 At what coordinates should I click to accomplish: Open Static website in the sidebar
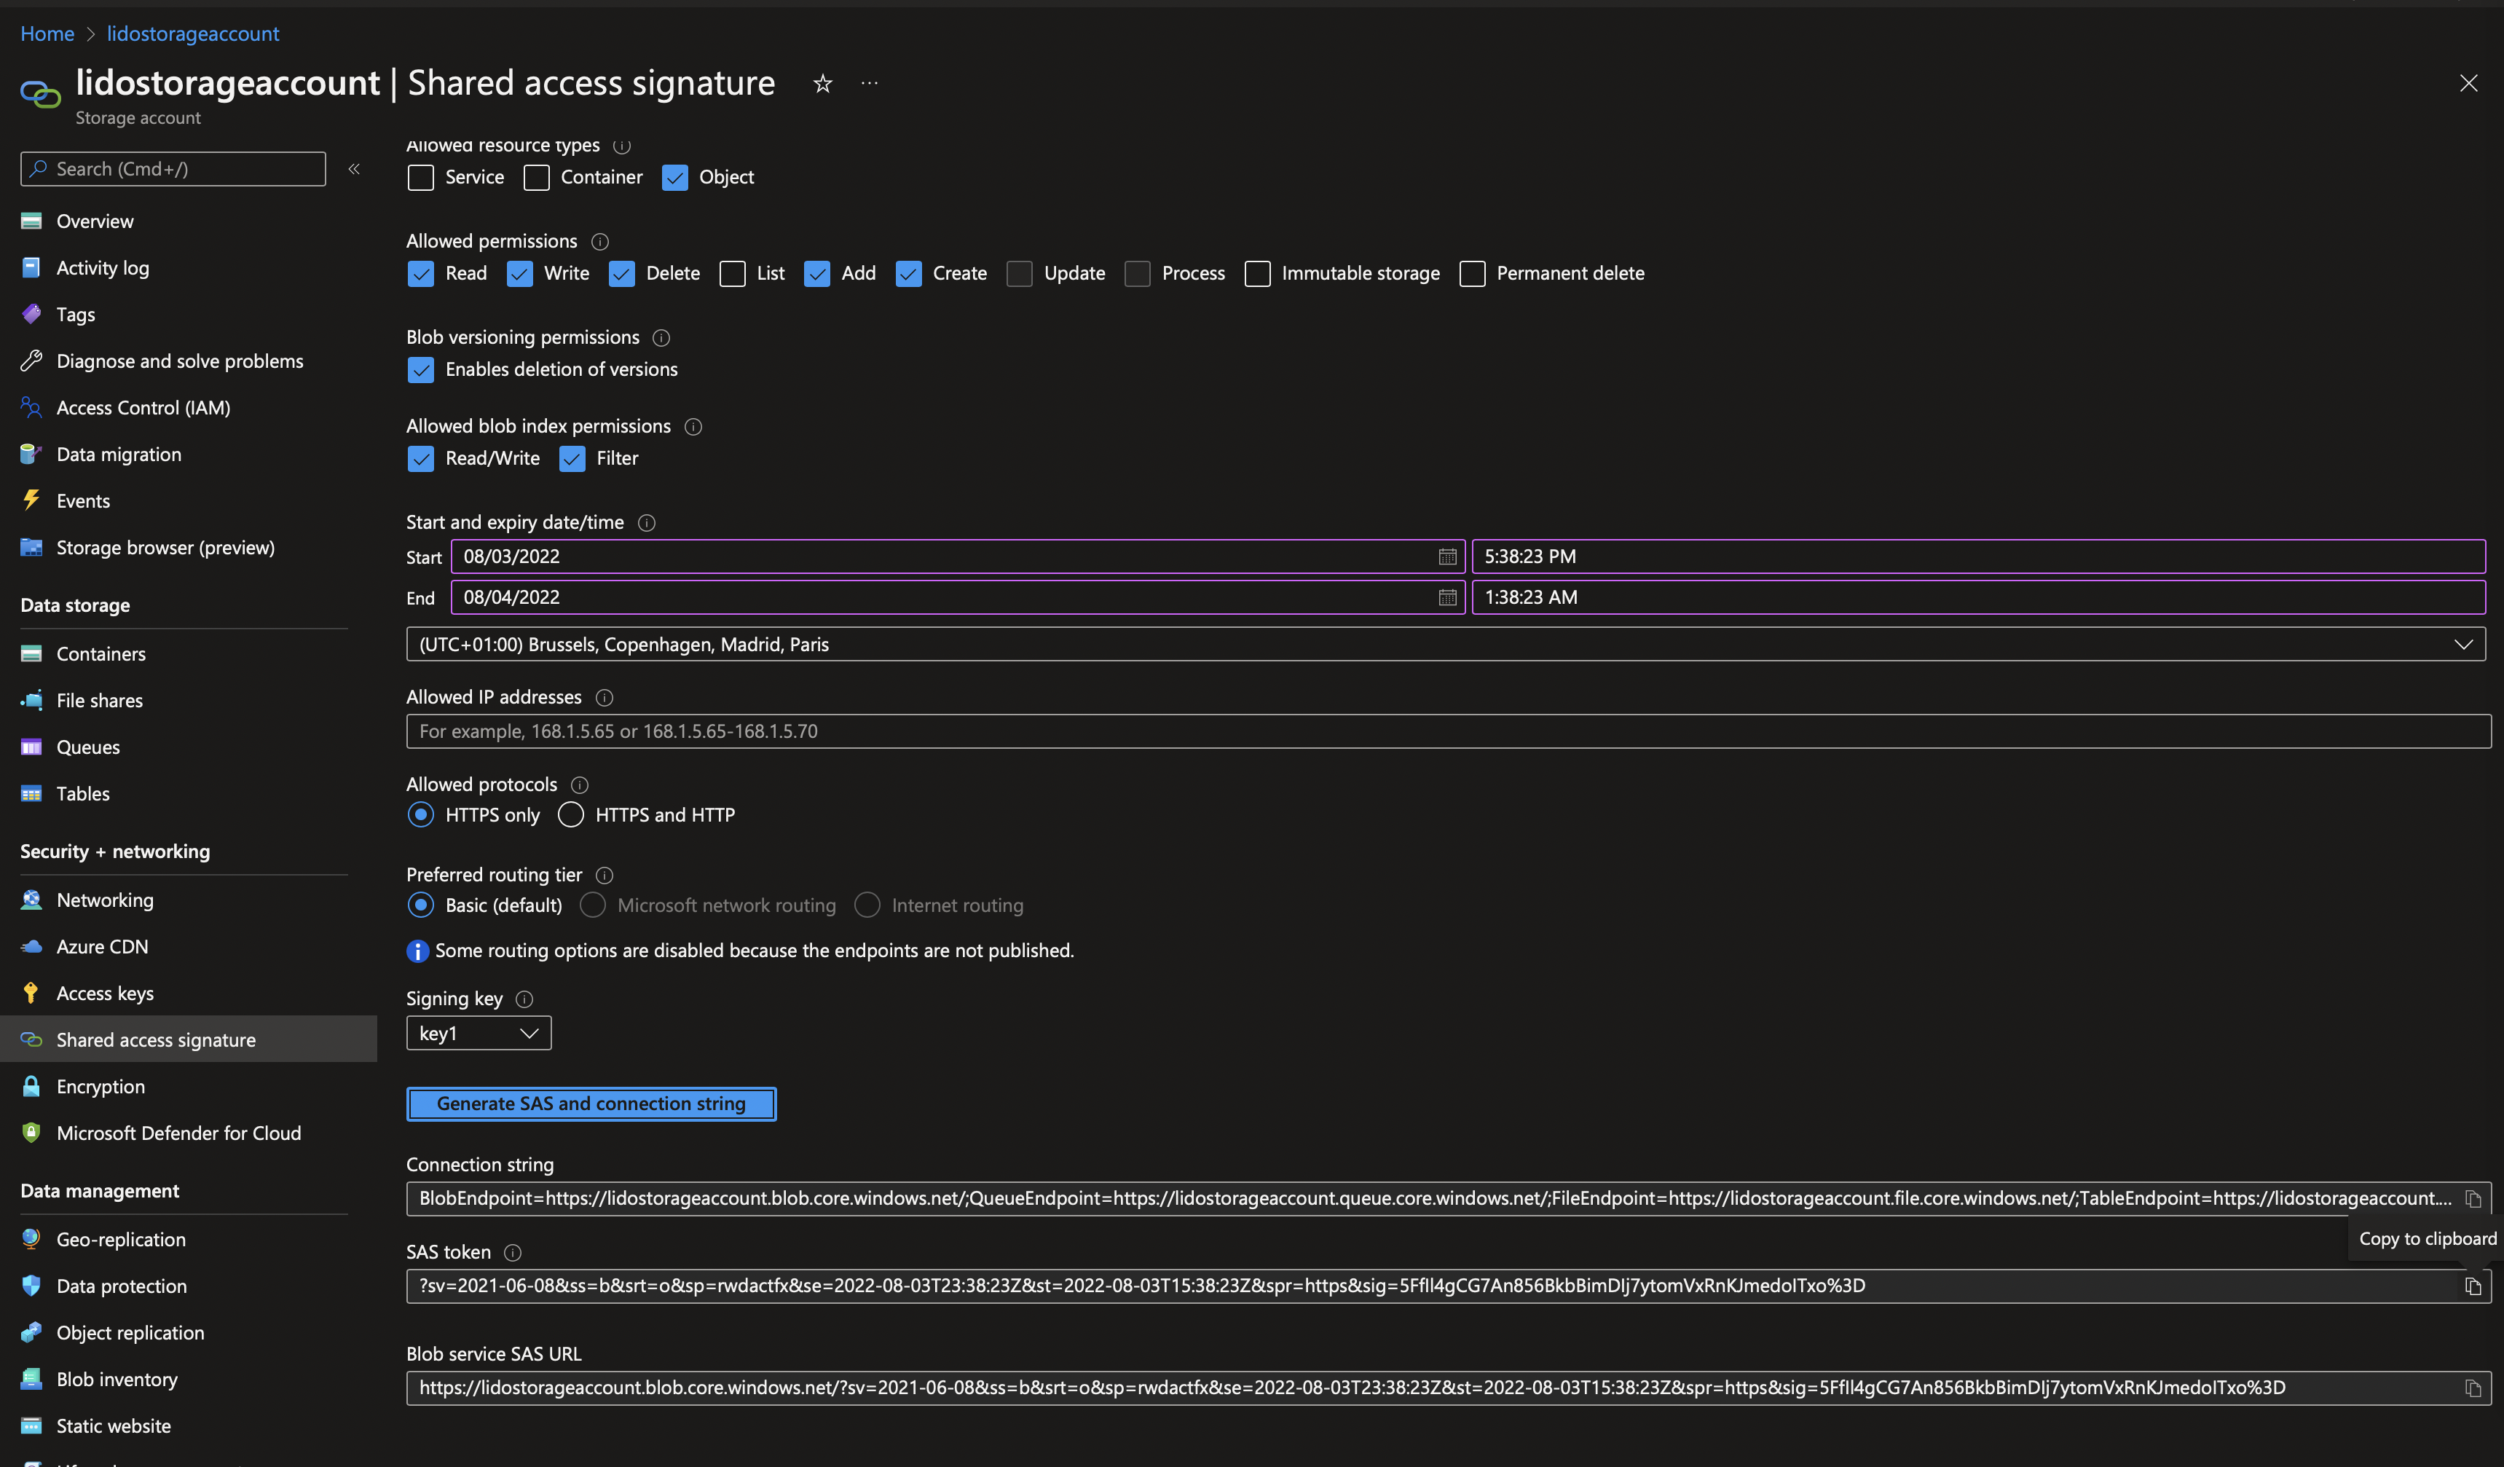[x=114, y=1427]
